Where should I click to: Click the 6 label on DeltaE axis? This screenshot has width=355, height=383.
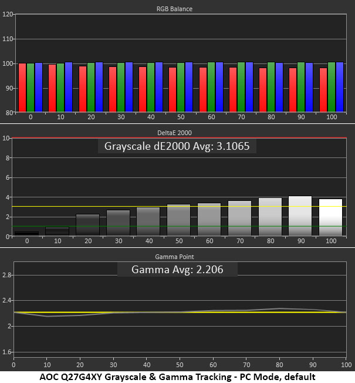coord(8,177)
